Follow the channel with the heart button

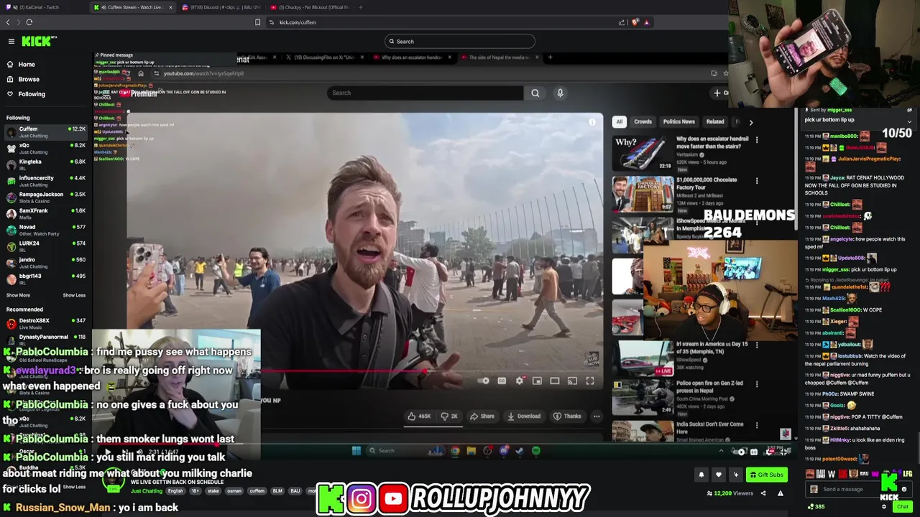pyautogui.click(x=718, y=475)
